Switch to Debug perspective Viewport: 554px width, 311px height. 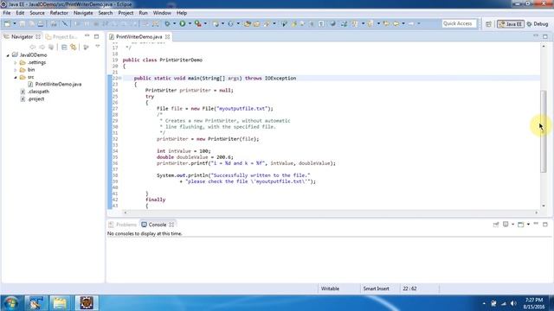[538, 24]
